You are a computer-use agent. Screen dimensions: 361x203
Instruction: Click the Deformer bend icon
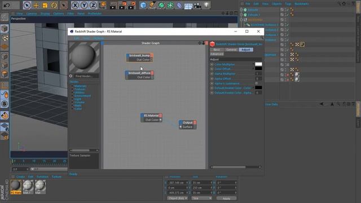179,5
